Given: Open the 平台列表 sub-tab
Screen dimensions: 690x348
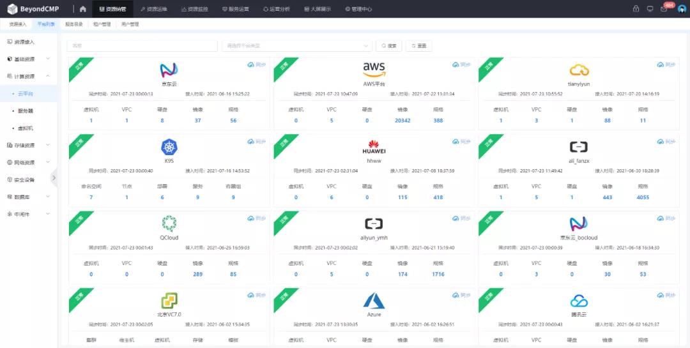Looking at the screenshot, I should pyautogui.click(x=46, y=24).
